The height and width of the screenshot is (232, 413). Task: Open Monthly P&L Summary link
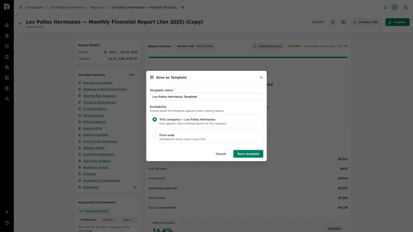(100, 96)
